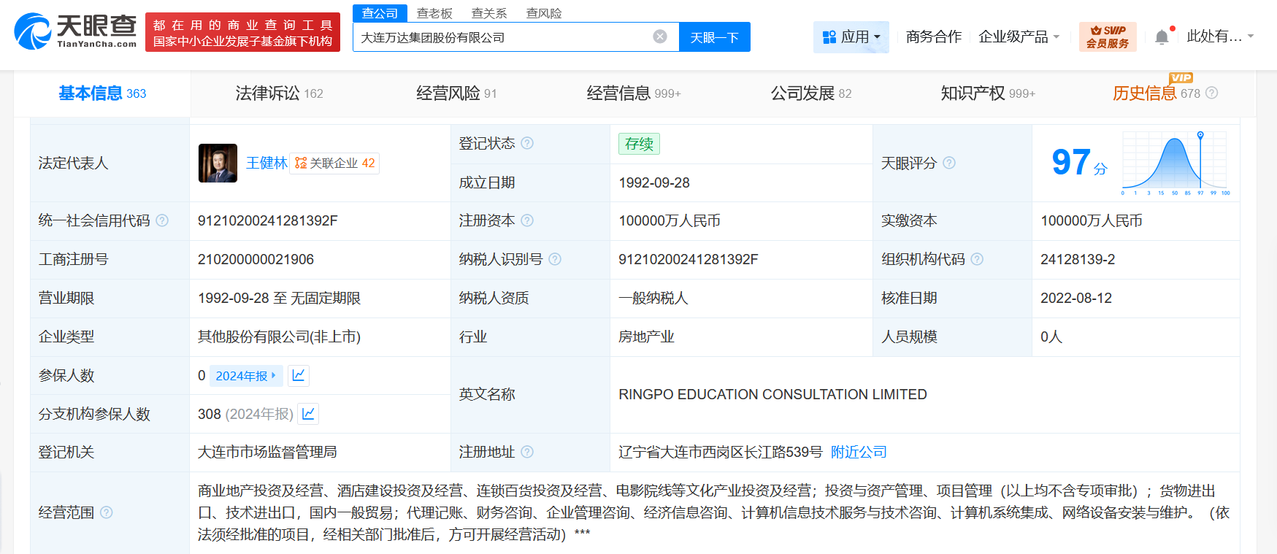Show help for 登记状态

(x=527, y=143)
